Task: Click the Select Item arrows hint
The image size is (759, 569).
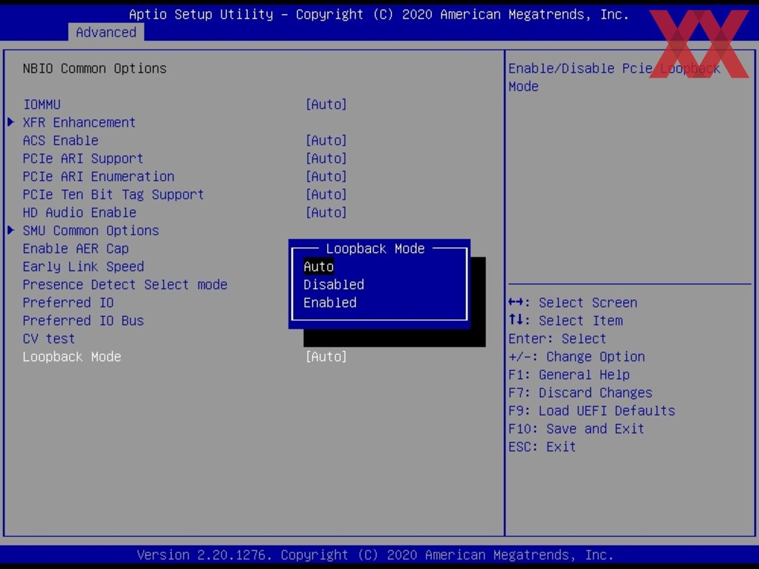Action: pyautogui.click(x=565, y=320)
